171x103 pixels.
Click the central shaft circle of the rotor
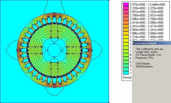pyautogui.click(x=55, y=50)
